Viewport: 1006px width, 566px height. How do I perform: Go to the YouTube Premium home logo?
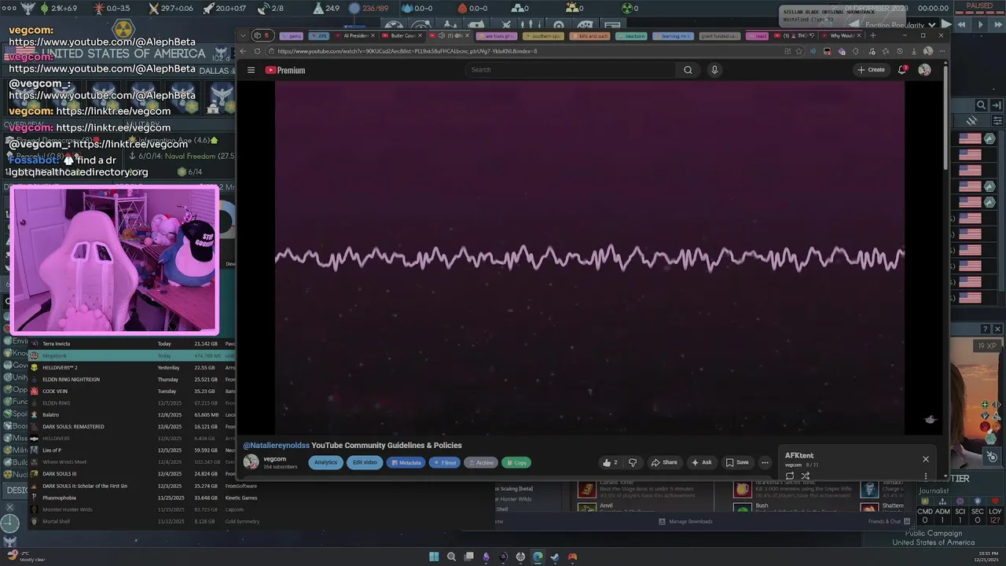(x=285, y=70)
